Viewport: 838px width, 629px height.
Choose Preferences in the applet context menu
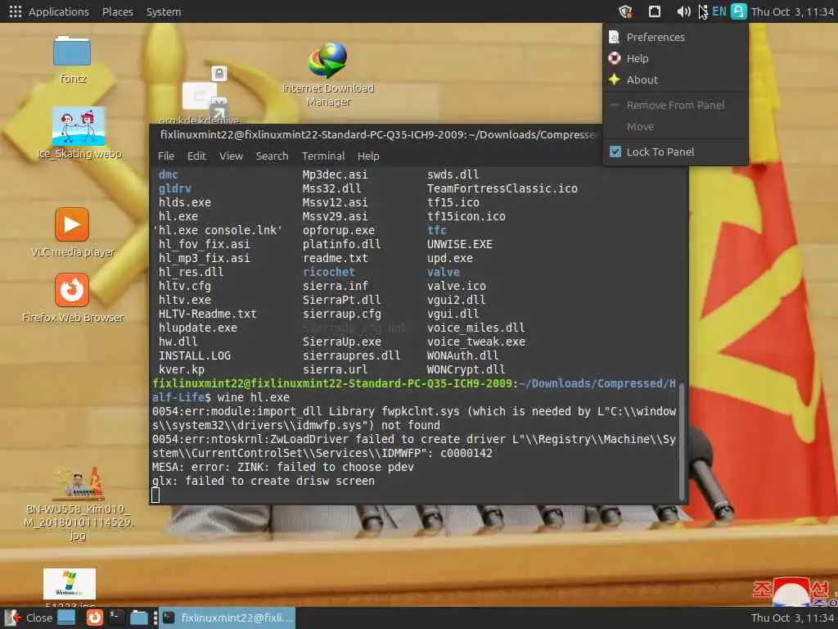point(675,37)
